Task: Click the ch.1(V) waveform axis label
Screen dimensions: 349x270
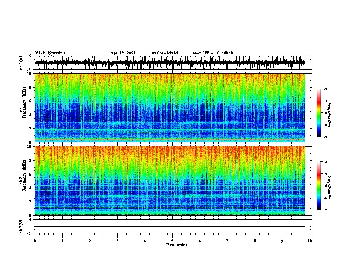Action: pyautogui.click(x=21, y=63)
